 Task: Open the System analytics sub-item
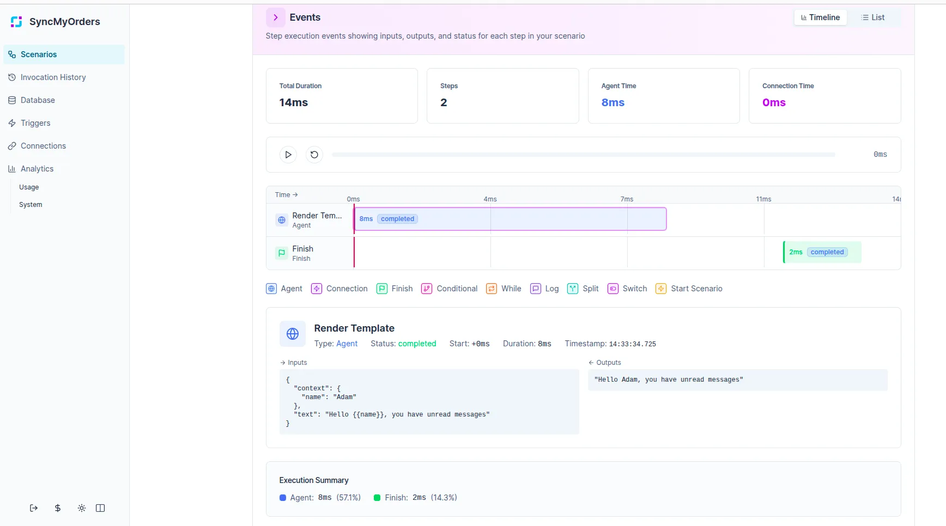pyautogui.click(x=31, y=205)
